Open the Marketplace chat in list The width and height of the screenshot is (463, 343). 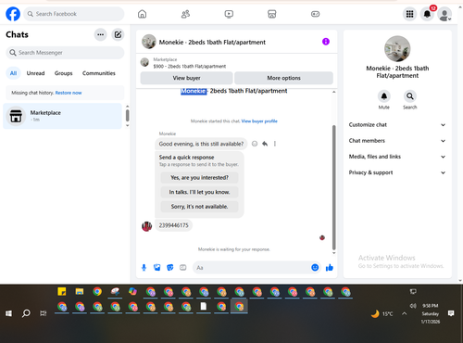tap(62, 116)
